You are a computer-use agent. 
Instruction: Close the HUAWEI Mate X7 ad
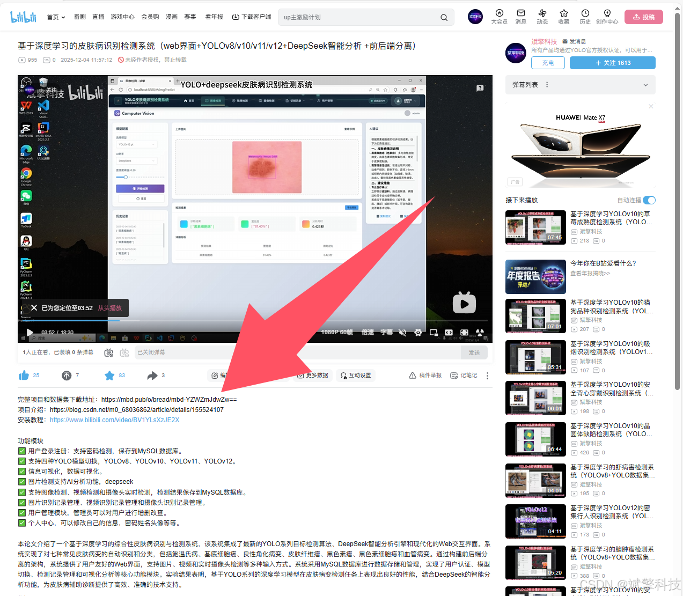tap(651, 106)
